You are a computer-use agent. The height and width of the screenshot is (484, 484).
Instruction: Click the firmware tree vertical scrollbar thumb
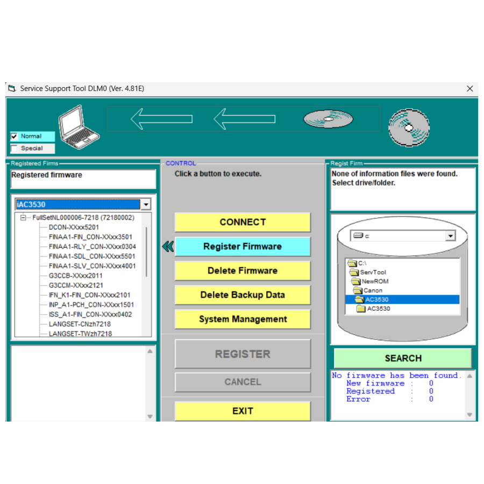[146, 252]
